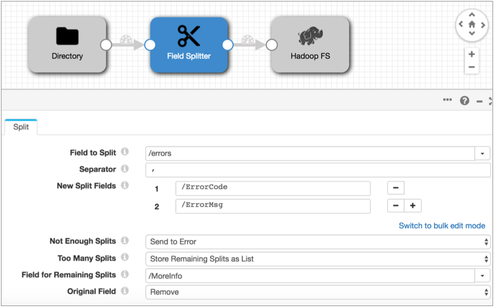
Task: Select the Split tab
Action: pyautogui.click(x=21, y=127)
